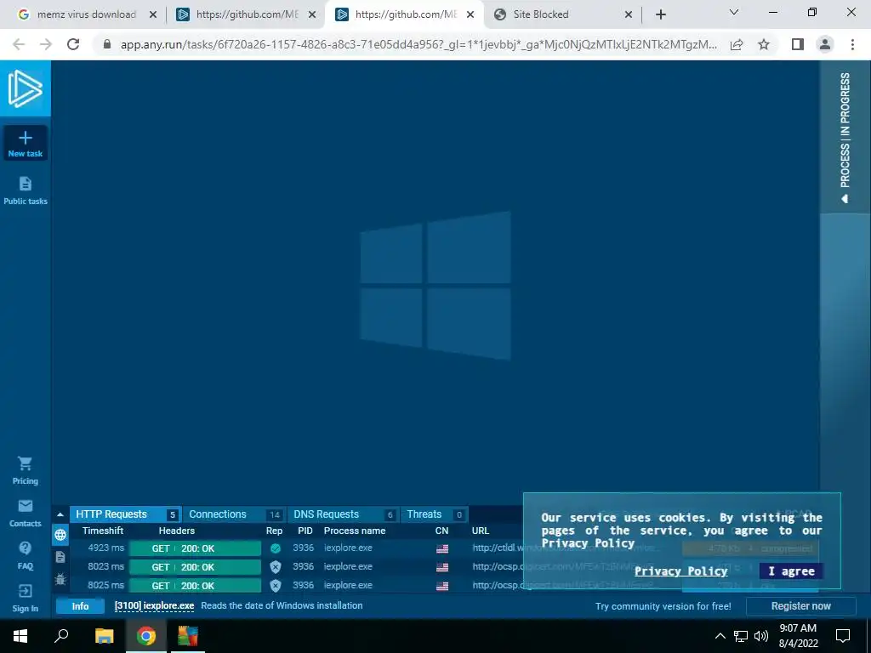Click shield reputation icon for 8023 ms request
The height and width of the screenshot is (653, 871).
[275, 567]
